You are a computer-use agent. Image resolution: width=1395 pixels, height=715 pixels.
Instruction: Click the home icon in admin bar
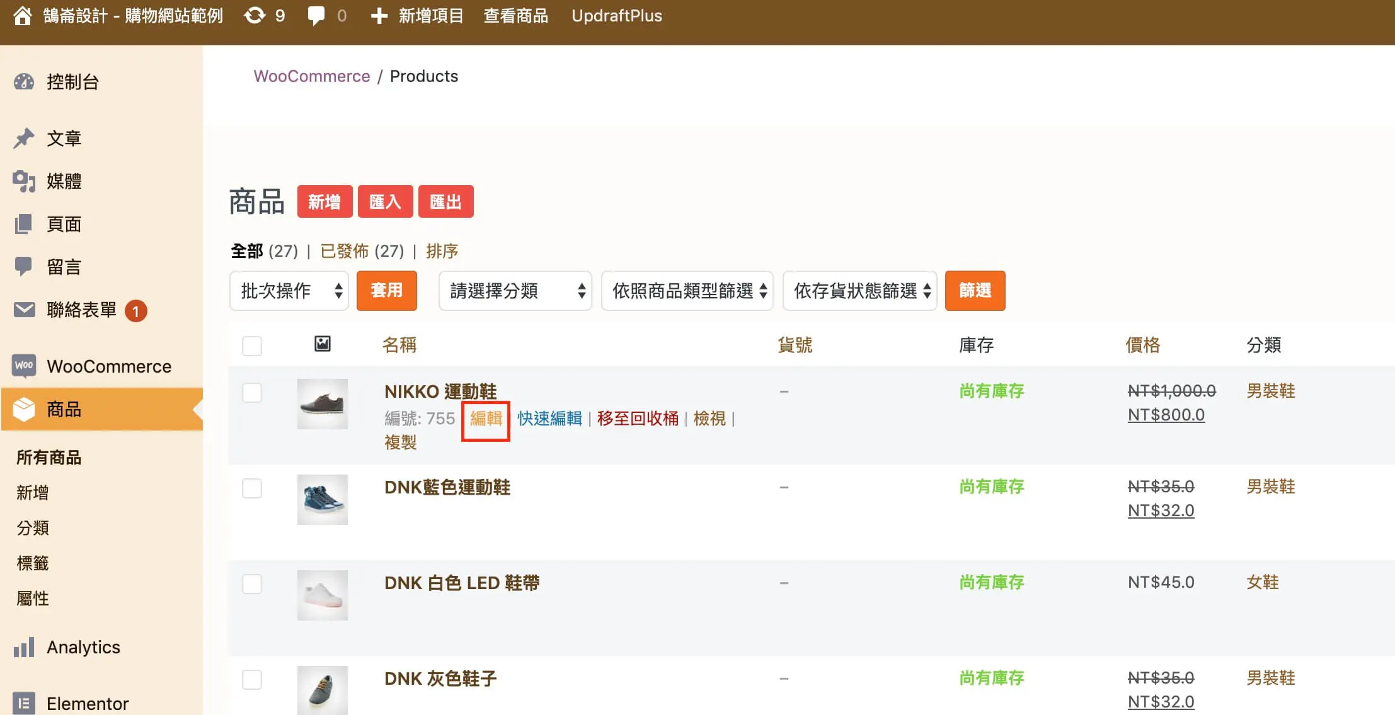[x=23, y=16]
